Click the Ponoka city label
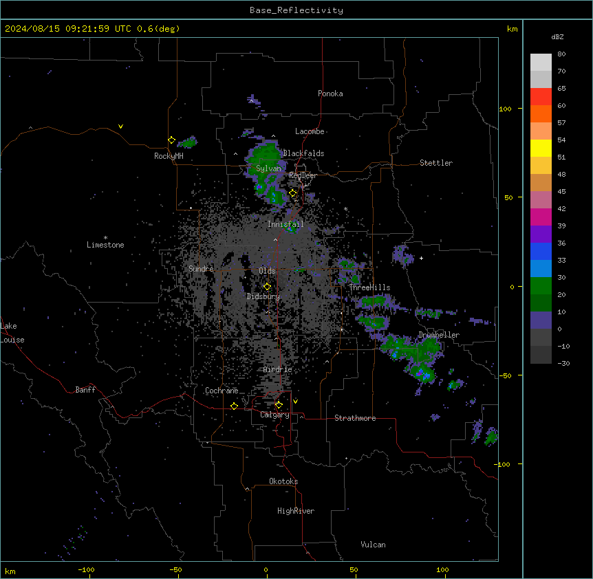This screenshot has height=579, width=593. 330,94
